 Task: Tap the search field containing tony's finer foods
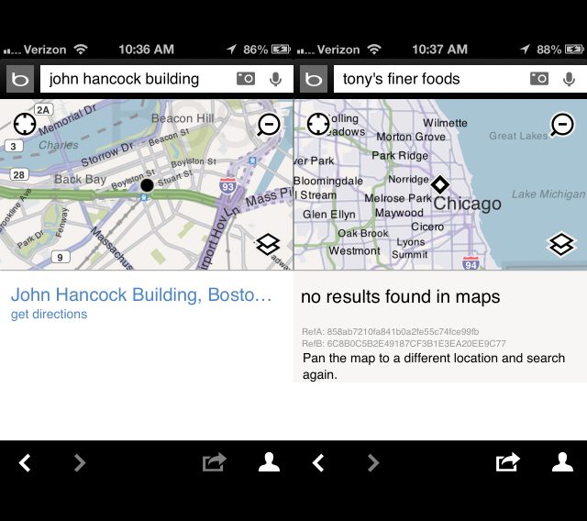tap(460, 79)
